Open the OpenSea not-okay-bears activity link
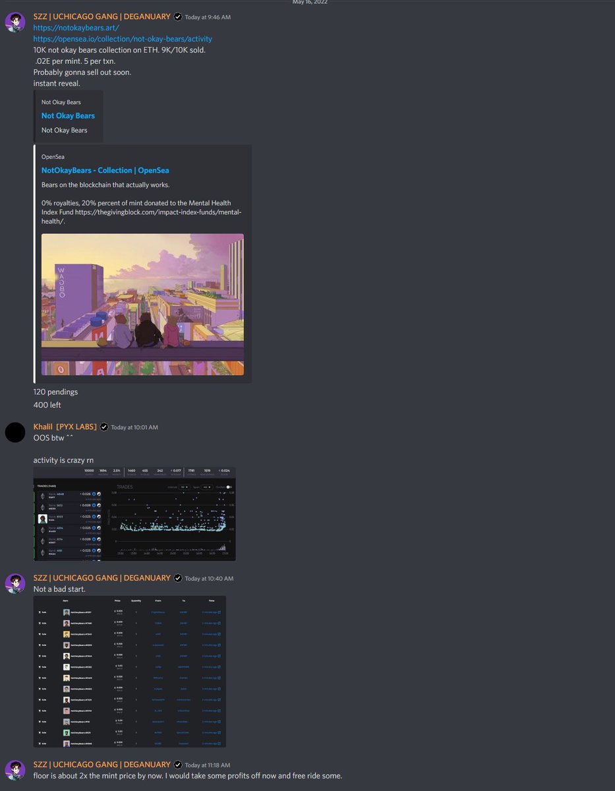 tap(123, 39)
